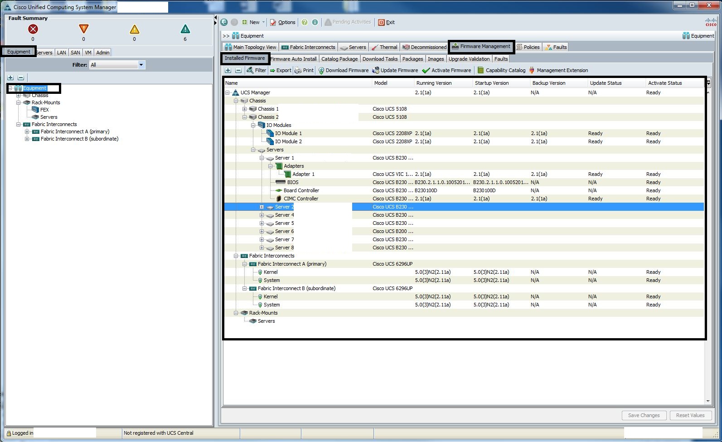This screenshot has width=722, height=442.
Task: Switch to the Thermal tab
Action: click(x=384, y=47)
